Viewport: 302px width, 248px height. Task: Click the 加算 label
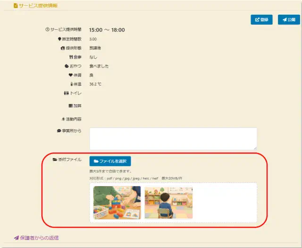coord(77,106)
